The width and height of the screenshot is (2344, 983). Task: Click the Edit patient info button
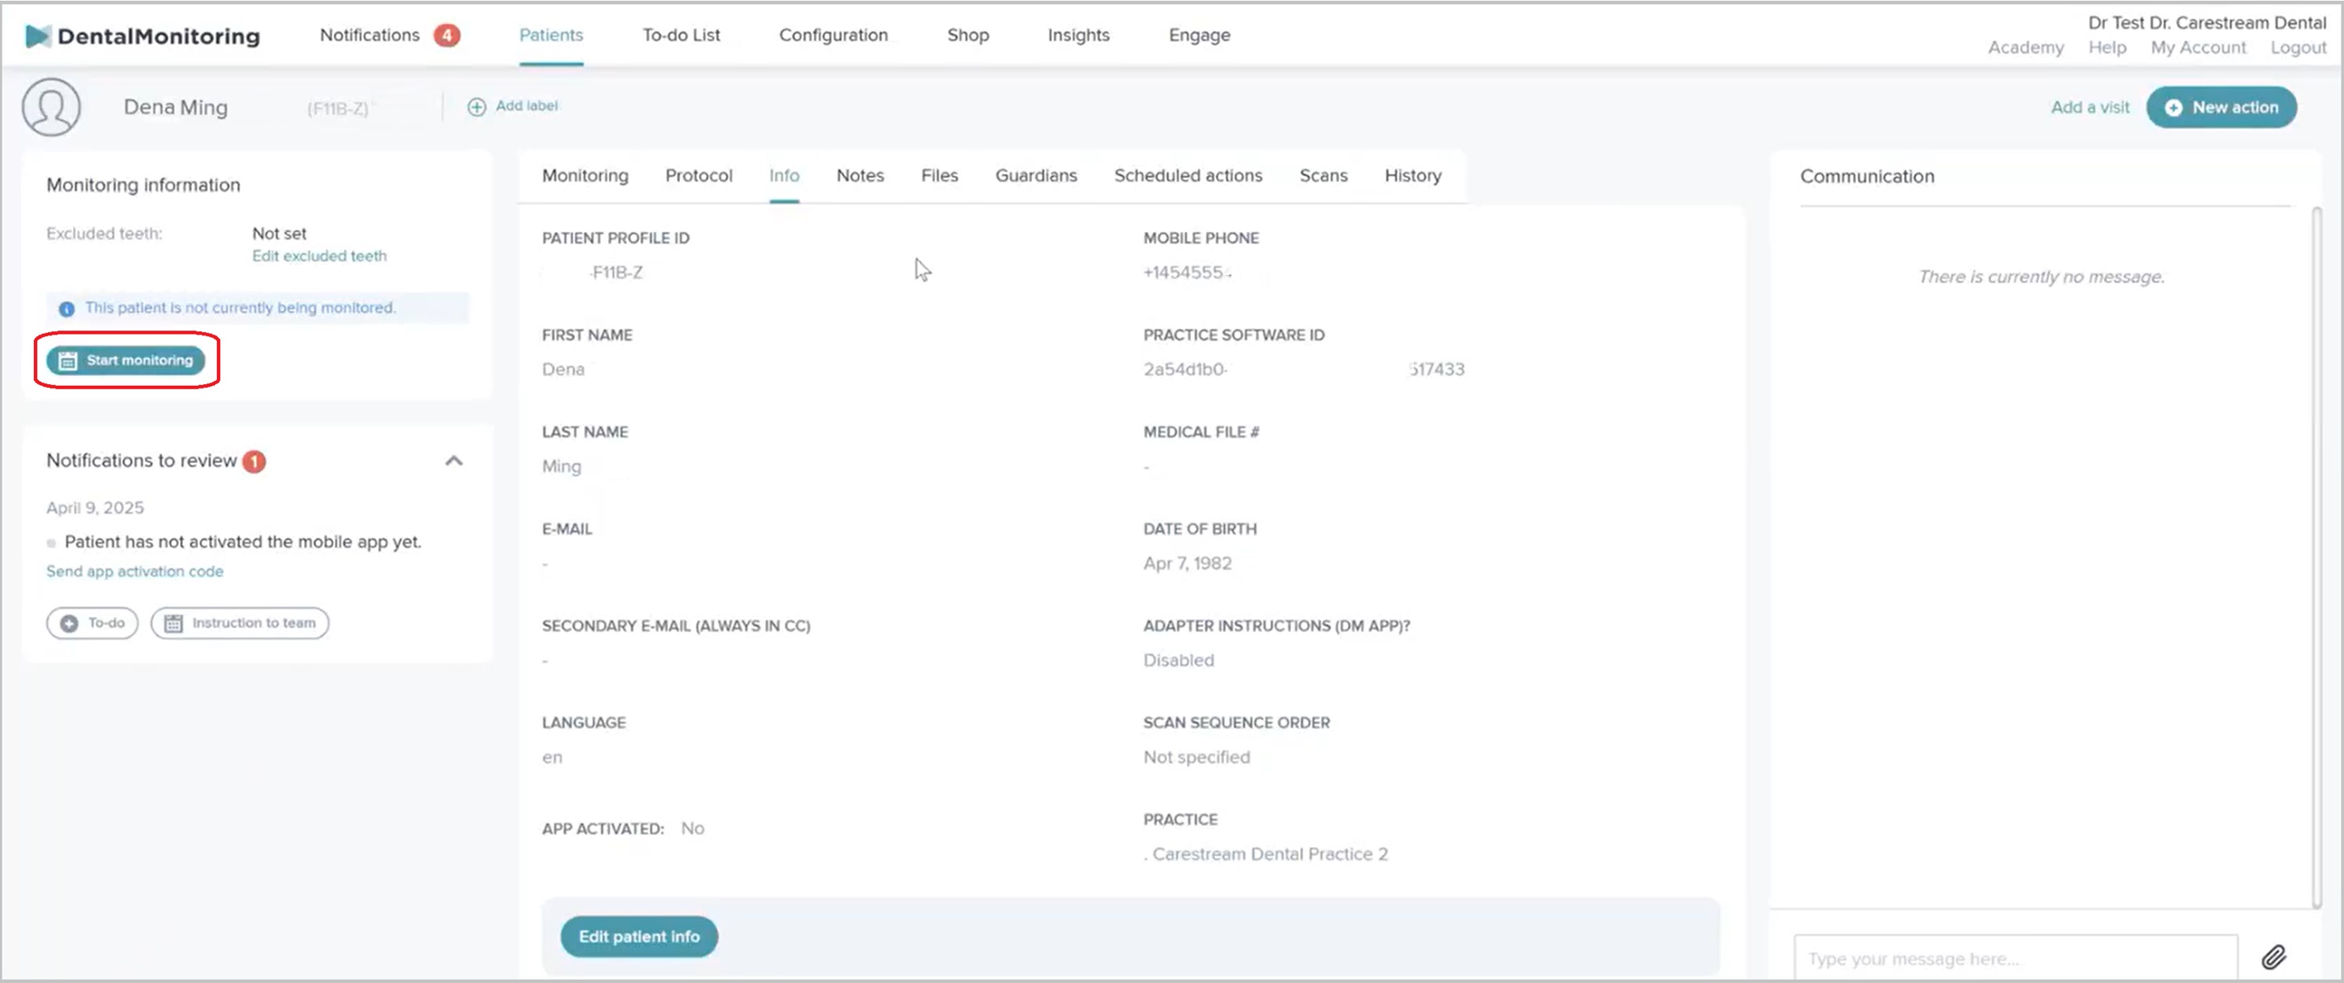639,936
